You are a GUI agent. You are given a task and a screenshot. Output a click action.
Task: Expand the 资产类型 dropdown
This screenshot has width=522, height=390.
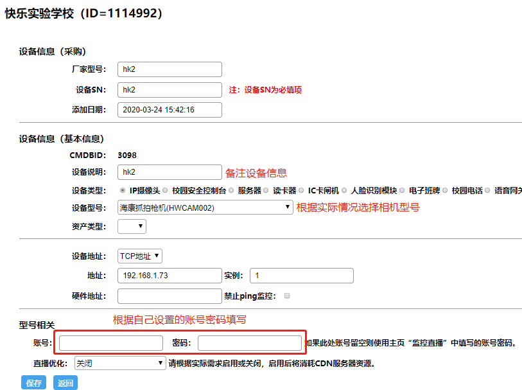coord(132,226)
